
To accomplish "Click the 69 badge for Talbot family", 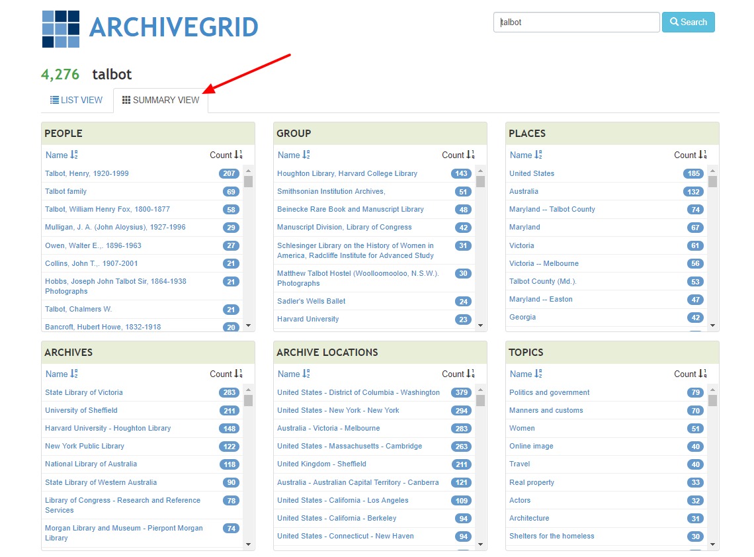I will pos(231,191).
